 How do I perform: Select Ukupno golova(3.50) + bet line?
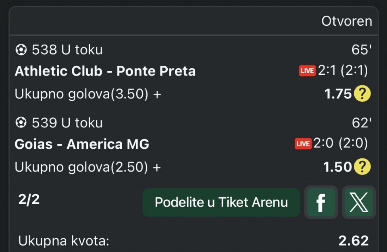(x=88, y=94)
